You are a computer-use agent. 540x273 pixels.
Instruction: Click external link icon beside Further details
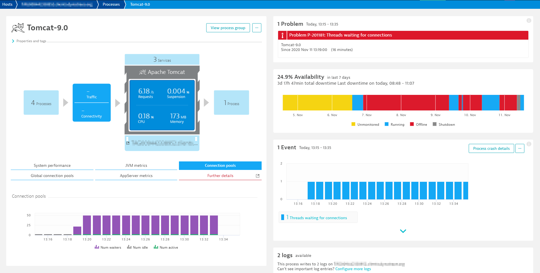(258, 176)
